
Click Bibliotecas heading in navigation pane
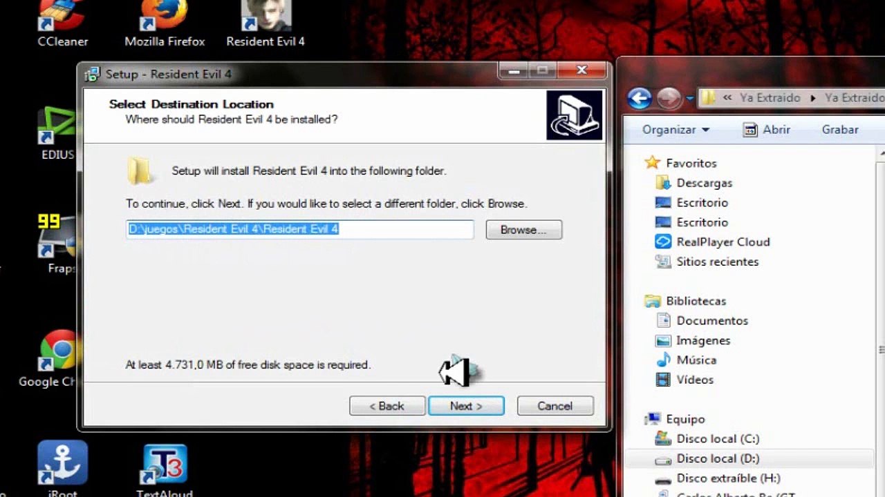click(x=696, y=301)
